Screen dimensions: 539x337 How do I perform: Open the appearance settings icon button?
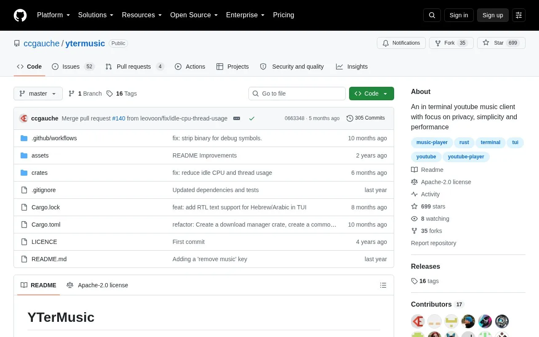(x=519, y=15)
